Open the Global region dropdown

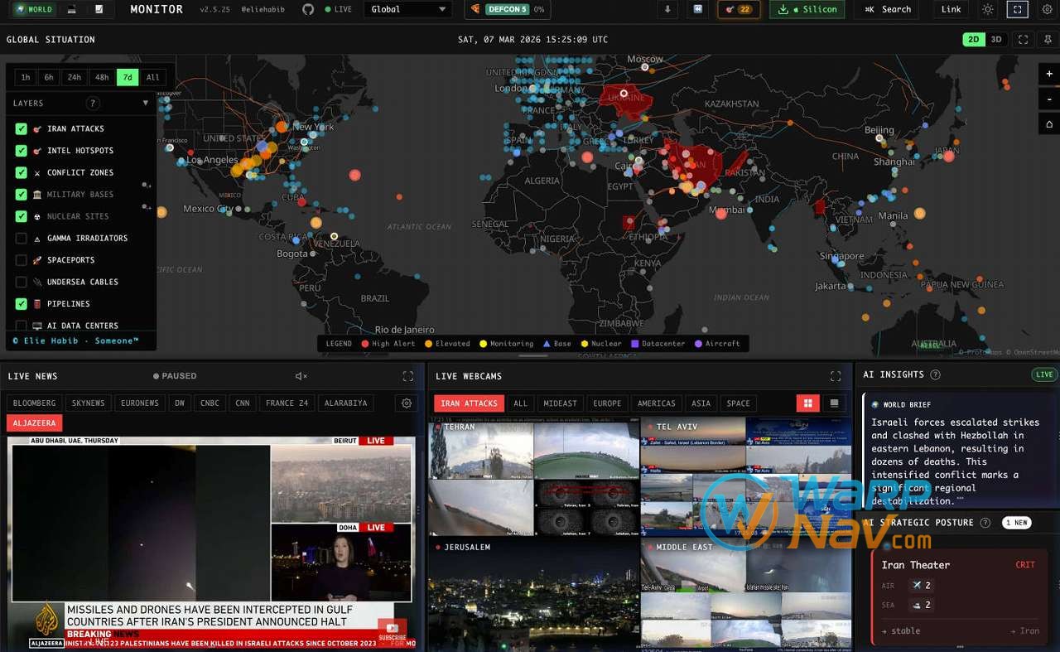(407, 9)
